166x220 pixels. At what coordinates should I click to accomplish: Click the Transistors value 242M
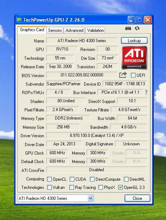(x=108, y=66)
